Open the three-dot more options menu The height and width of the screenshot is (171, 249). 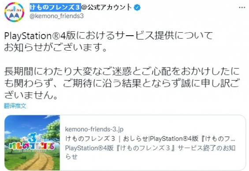[x=242, y=7]
